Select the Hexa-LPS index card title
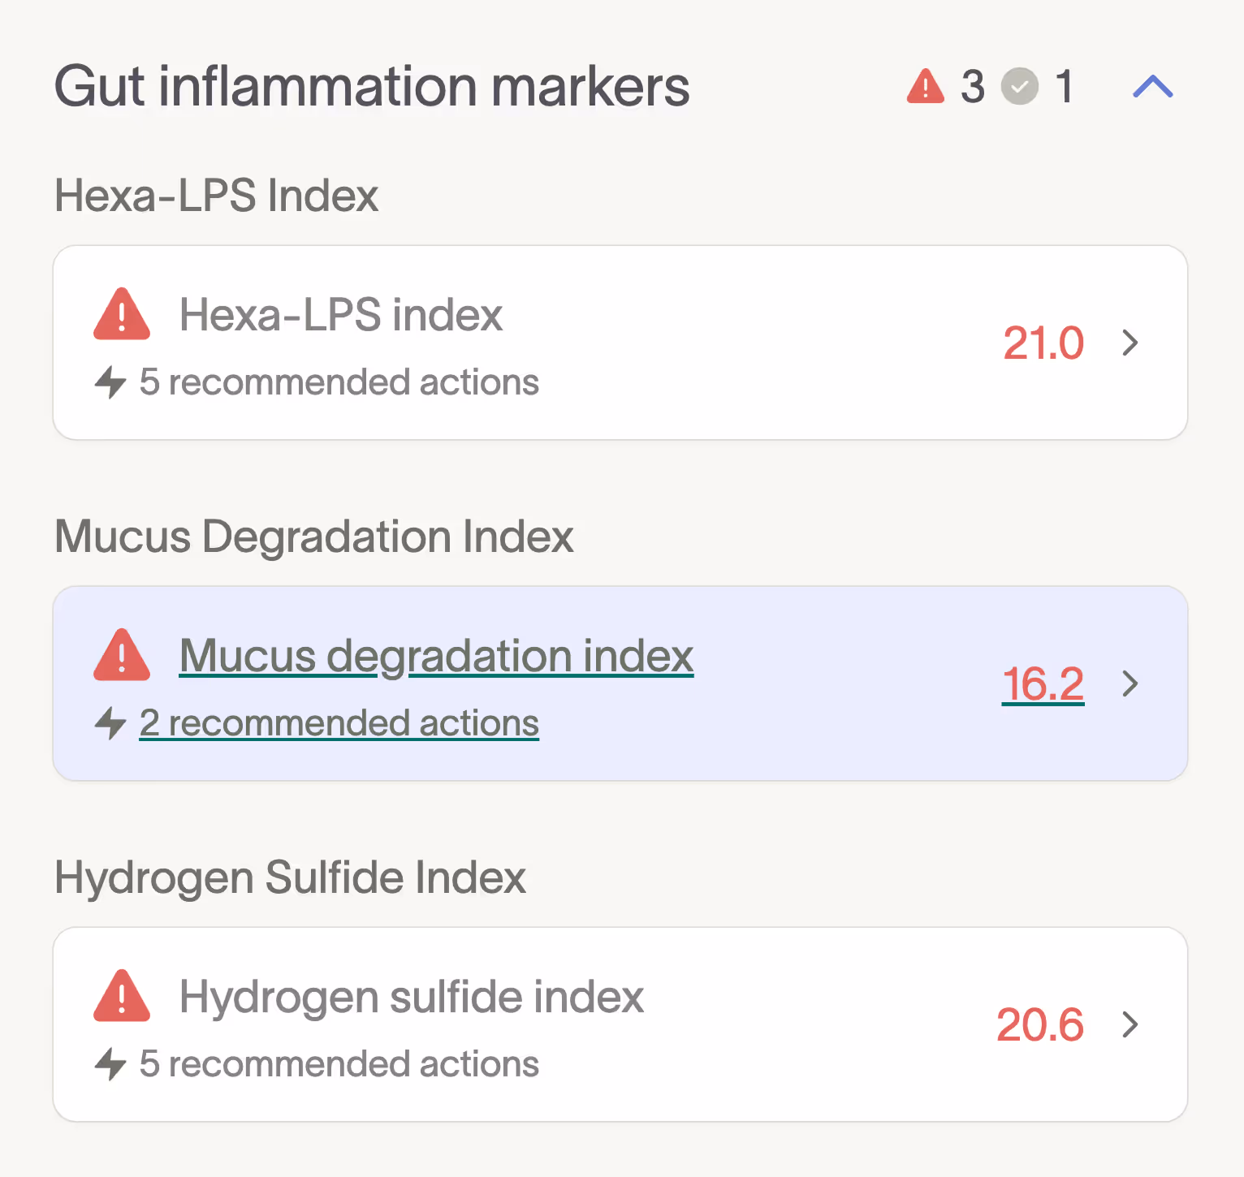Image resolution: width=1244 pixels, height=1177 pixels. click(x=341, y=315)
